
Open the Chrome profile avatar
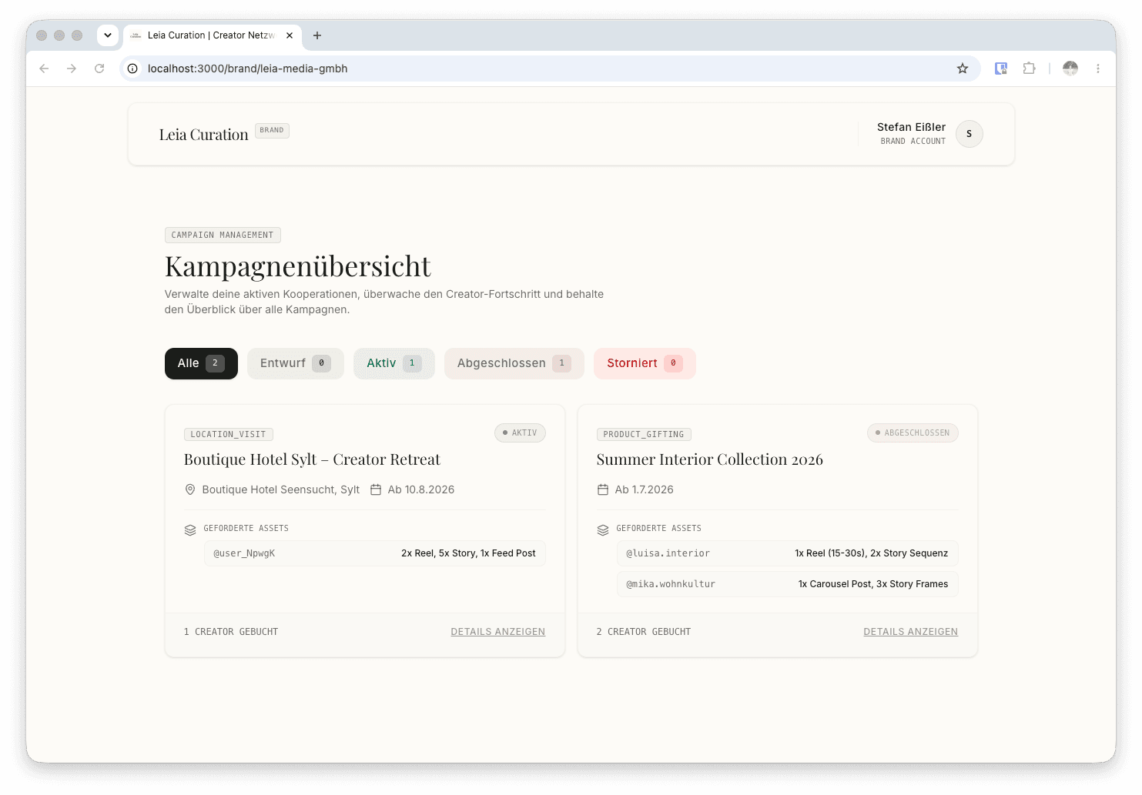[1070, 68]
